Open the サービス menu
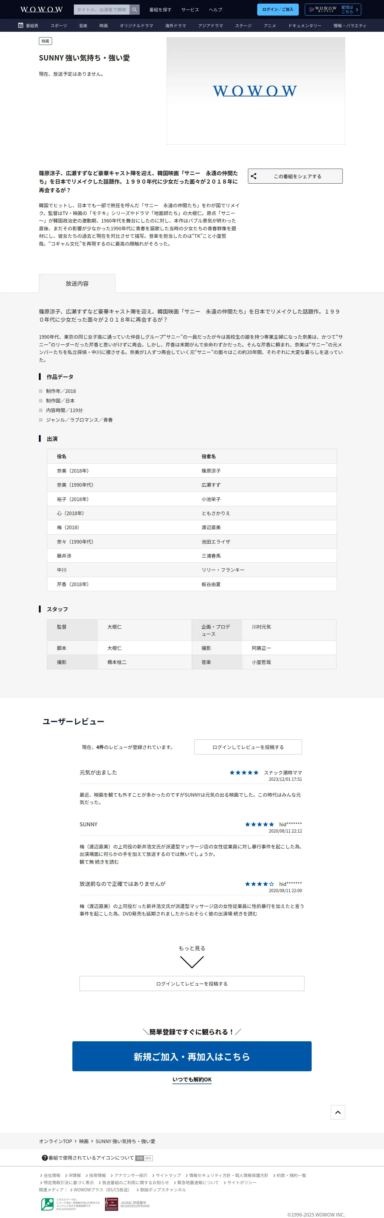Viewport: 384px width, 1218px height. click(x=190, y=10)
